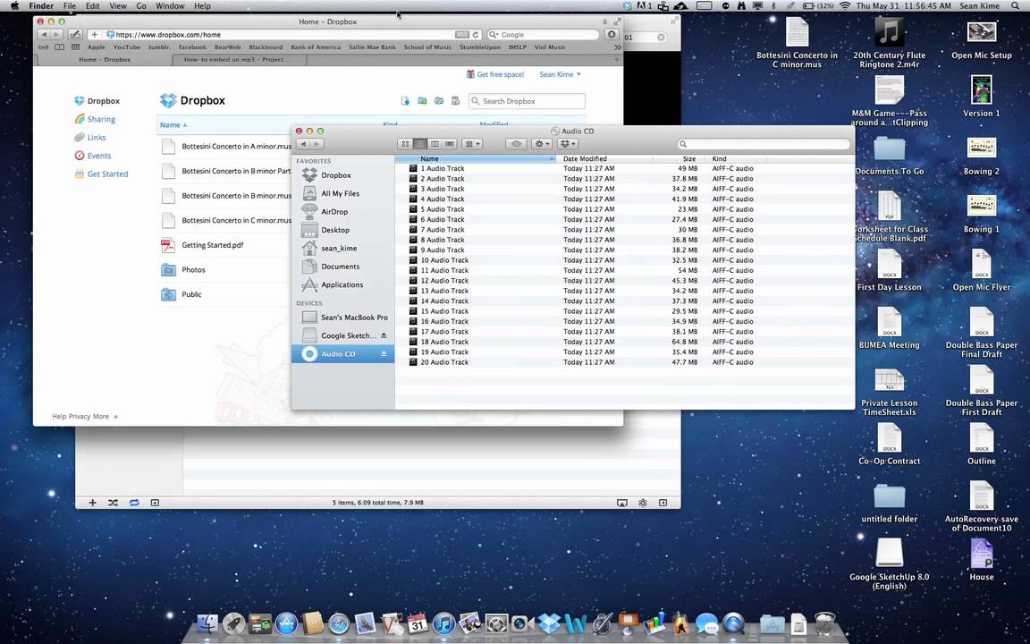Open the IMSLP bookmark
Image resolution: width=1030 pixels, height=644 pixels.
[517, 47]
